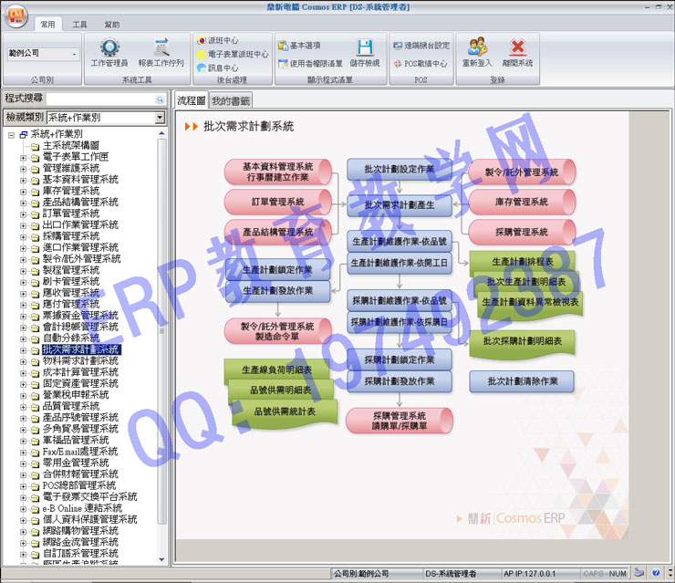Select 會計總帳管理系統 in the tree

[x=80, y=327]
